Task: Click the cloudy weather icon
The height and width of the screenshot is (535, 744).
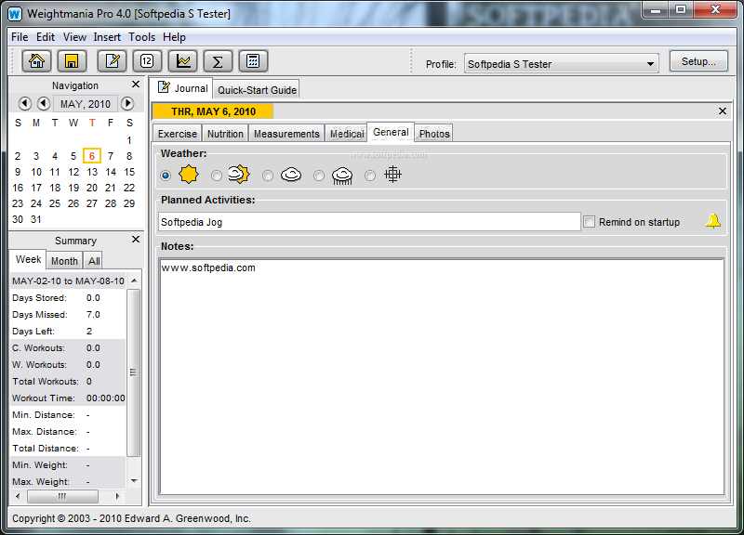Action: 291,175
